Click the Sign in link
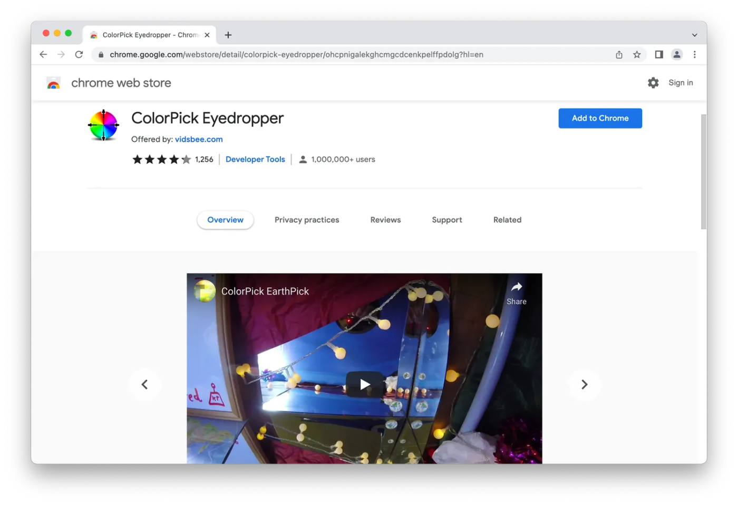The width and height of the screenshot is (738, 505). 681,83
